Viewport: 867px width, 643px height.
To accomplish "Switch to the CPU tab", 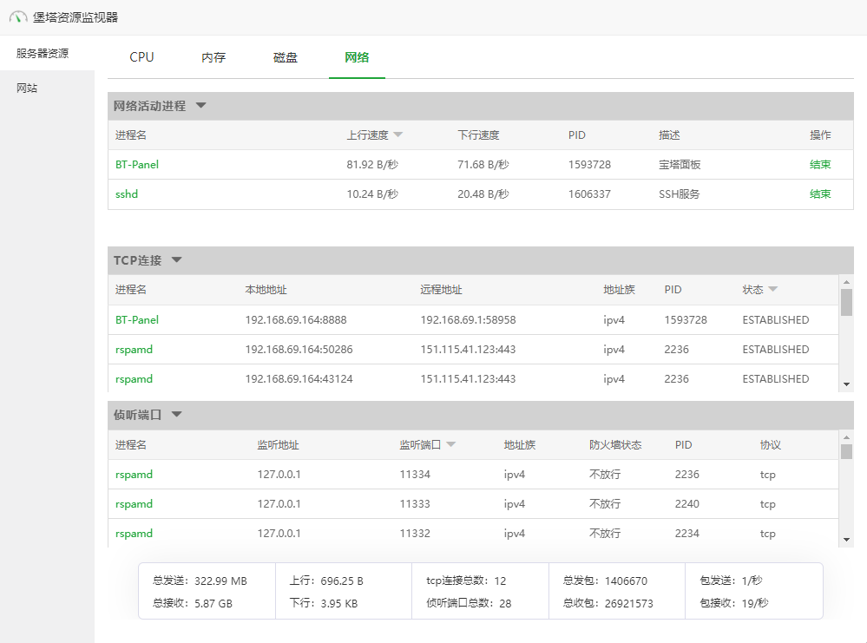I will coord(141,57).
